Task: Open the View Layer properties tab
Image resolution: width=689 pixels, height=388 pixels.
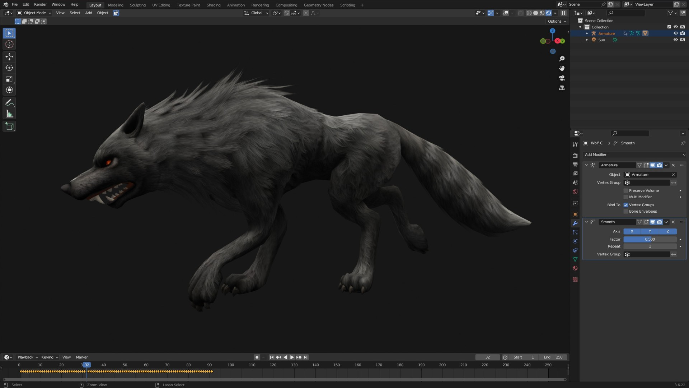Action: 575,174
